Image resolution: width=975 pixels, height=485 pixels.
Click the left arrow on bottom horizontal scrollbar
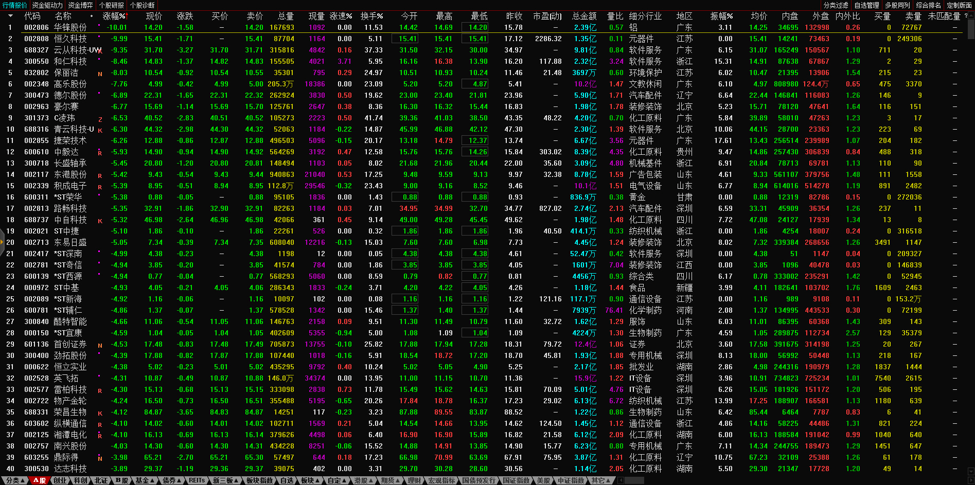point(621,480)
